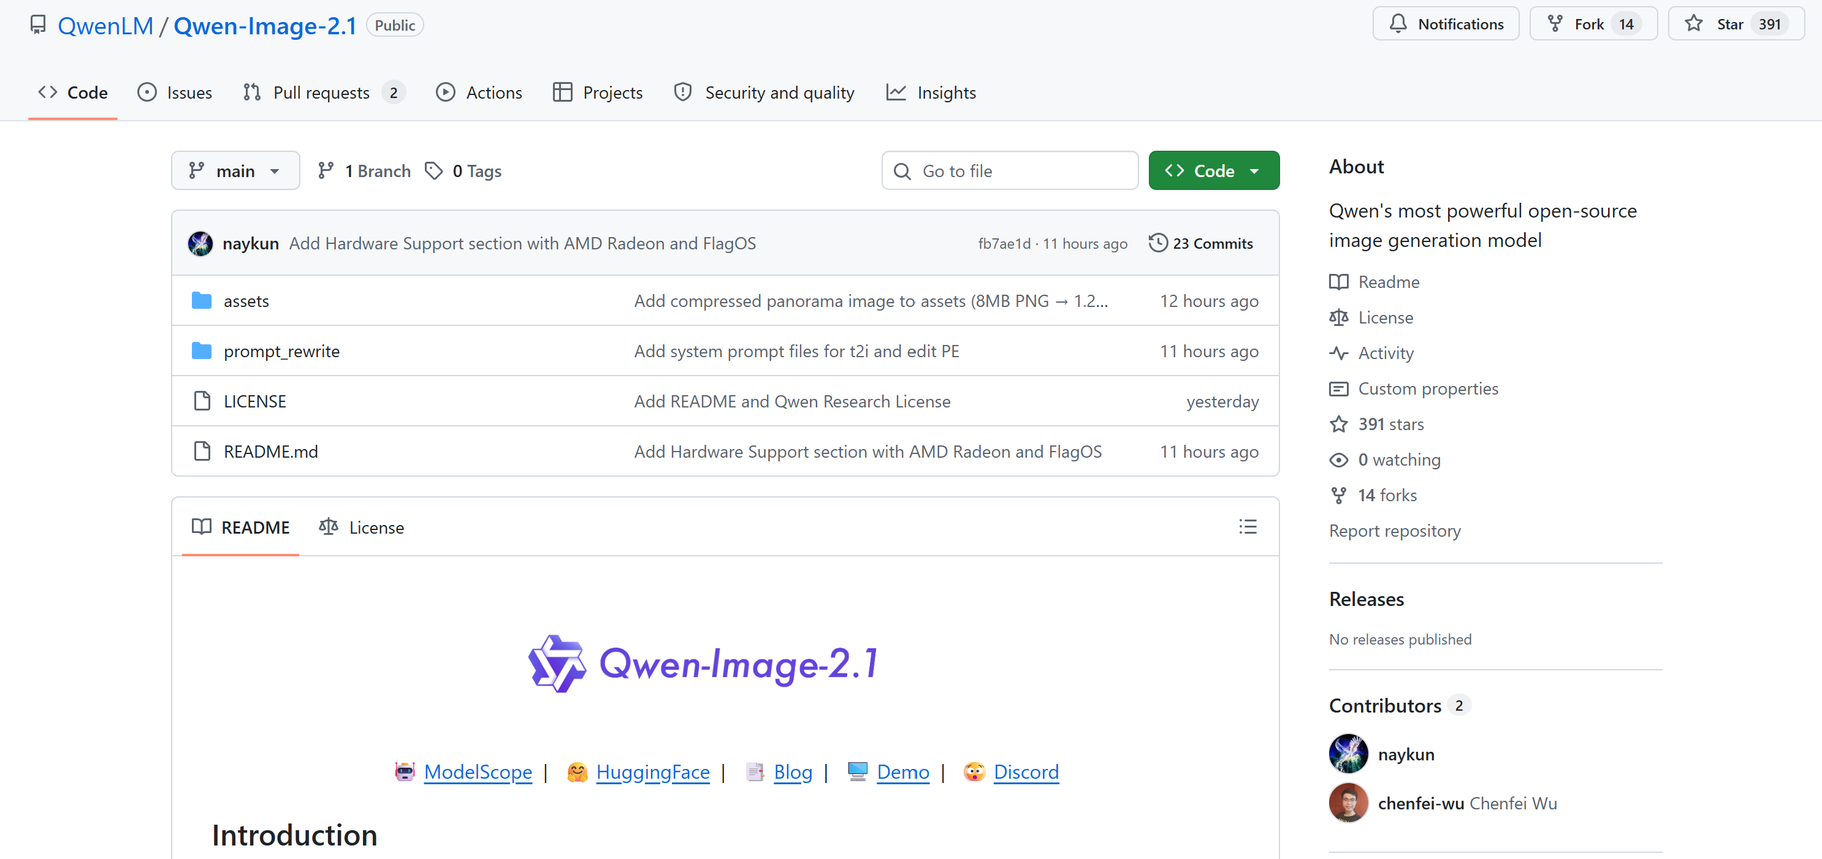This screenshot has width=1822, height=859.
Task: Open the Issues tab
Action: 175,93
